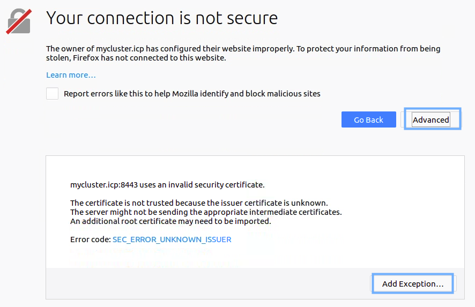This screenshot has height=307, width=475.
Task: Open the Learn more… link
Action: pos(71,75)
